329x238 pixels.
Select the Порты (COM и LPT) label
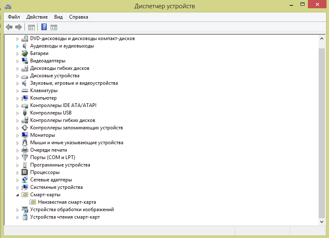click(53, 157)
